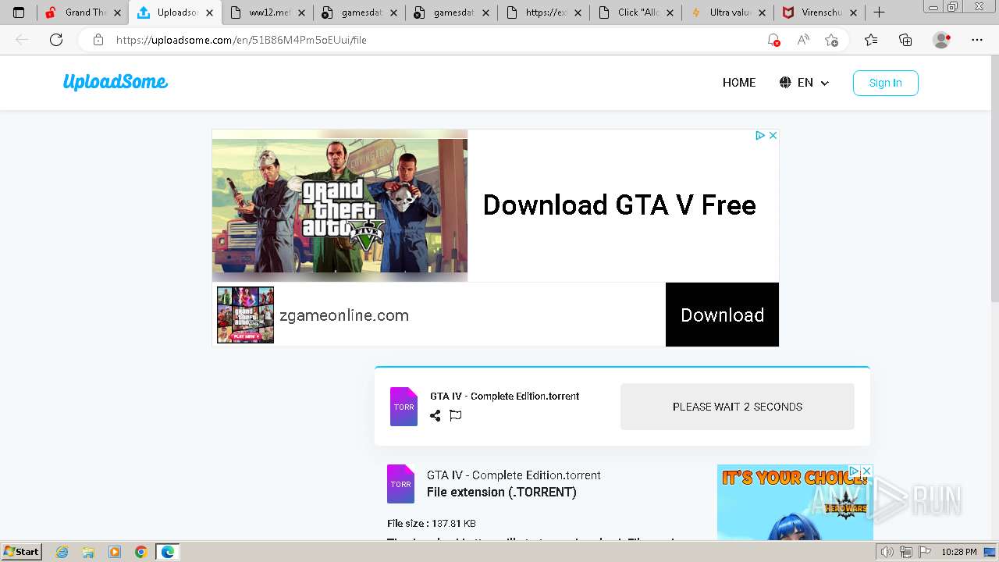Screen dimensions: 999x562
Task: Open network icon in system tray
Action: [906, 552]
